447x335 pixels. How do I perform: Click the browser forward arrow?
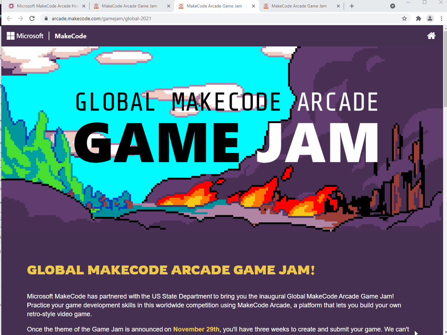[21, 18]
